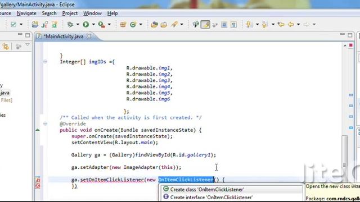Click the error quick-fix marker in gutter
Image resolution: width=360 pixels, height=202 pixels.
pyautogui.click(x=38, y=180)
